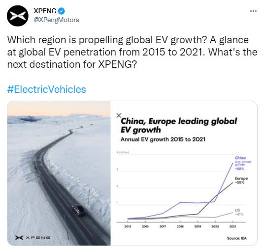This screenshot has width=263, height=248.
Task: Click the black car on the road
Action: (79, 210)
